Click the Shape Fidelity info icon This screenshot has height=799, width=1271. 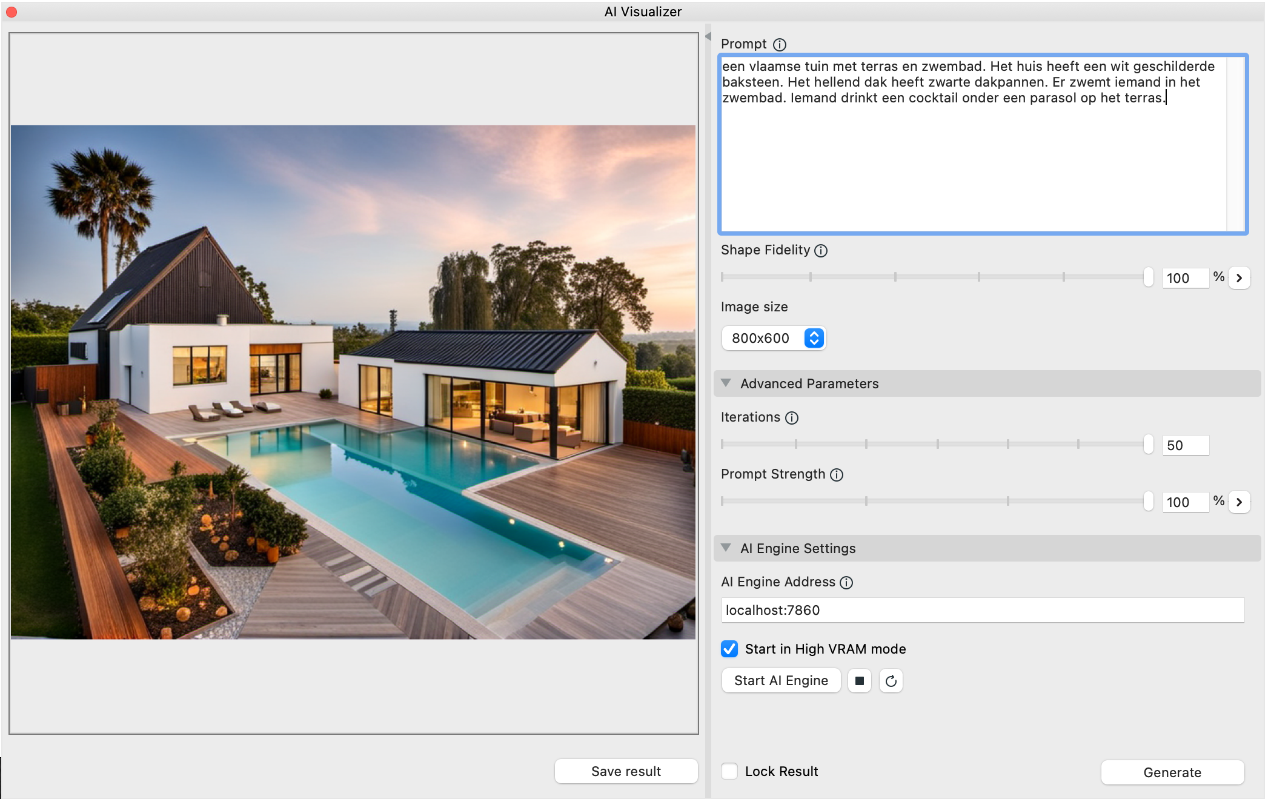tap(821, 251)
